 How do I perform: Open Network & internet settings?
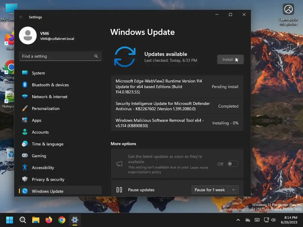click(60, 97)
